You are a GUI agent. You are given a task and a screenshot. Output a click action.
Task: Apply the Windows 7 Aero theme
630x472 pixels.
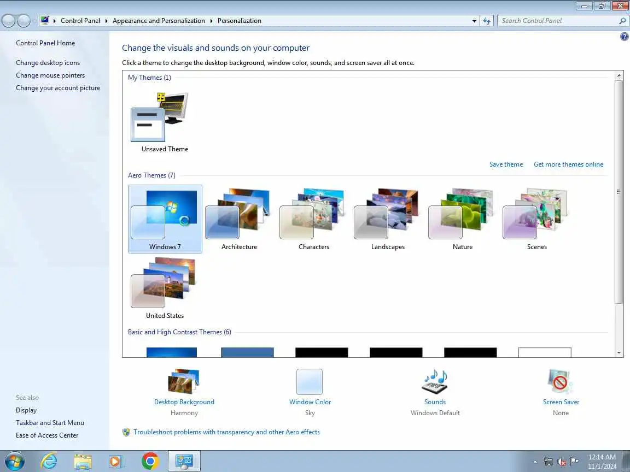[x=165, y=219]
